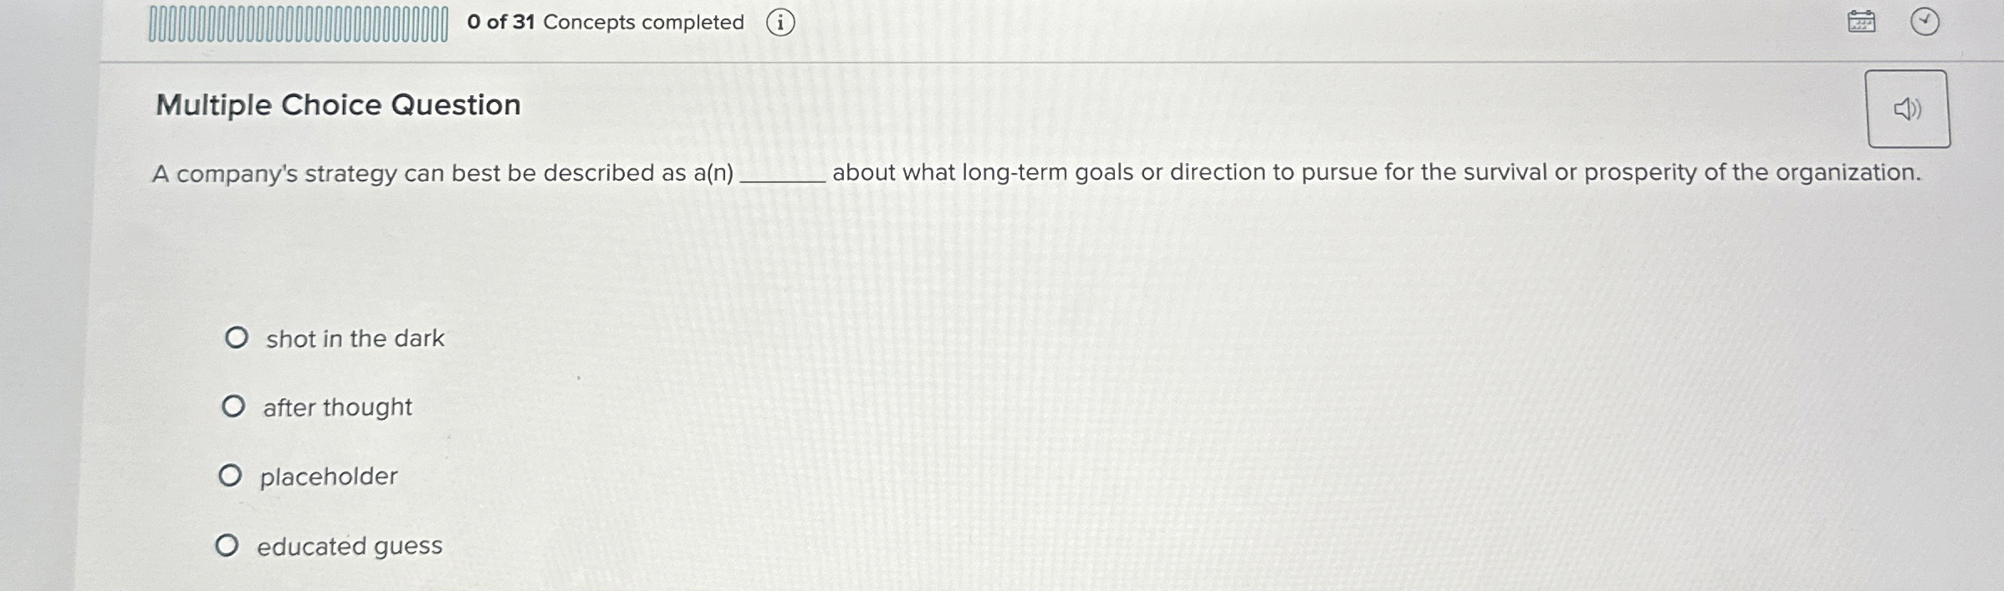
Task: Click the segmented progress bar
Action: 297,23
